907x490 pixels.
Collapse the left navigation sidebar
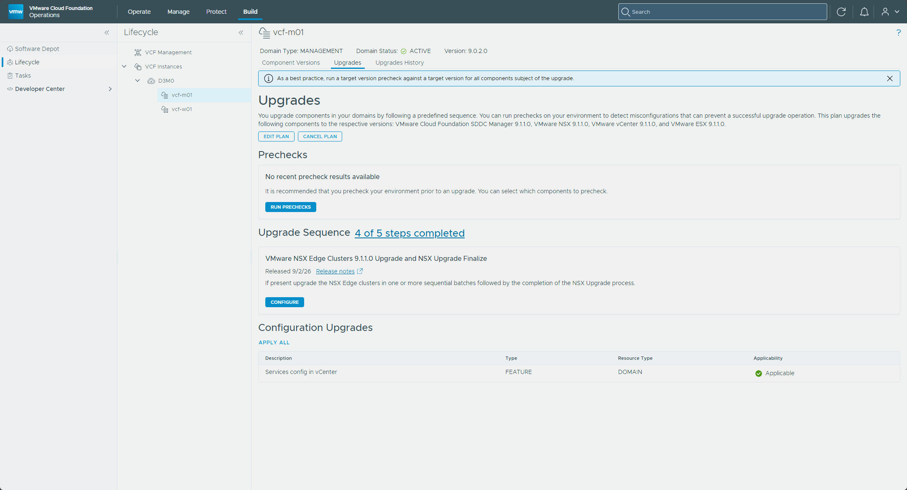(107, 33)
